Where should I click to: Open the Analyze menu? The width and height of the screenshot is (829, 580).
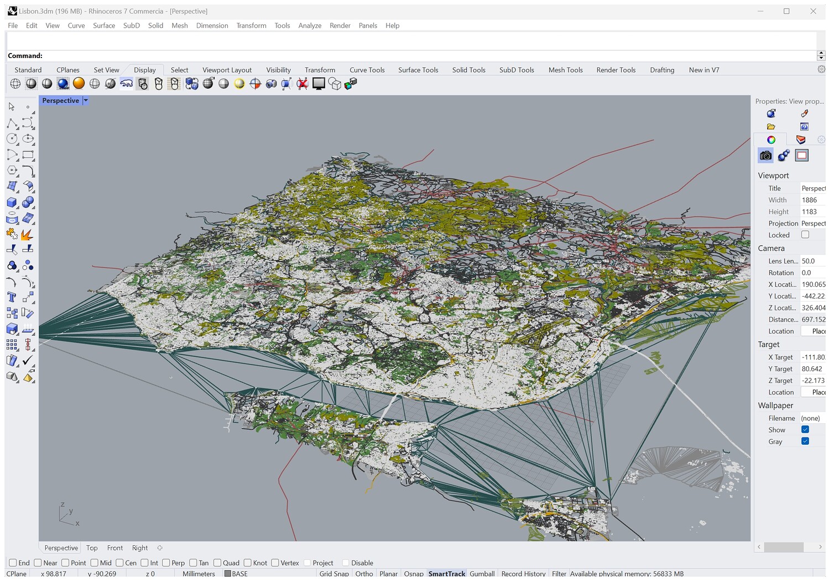(310, 25)
